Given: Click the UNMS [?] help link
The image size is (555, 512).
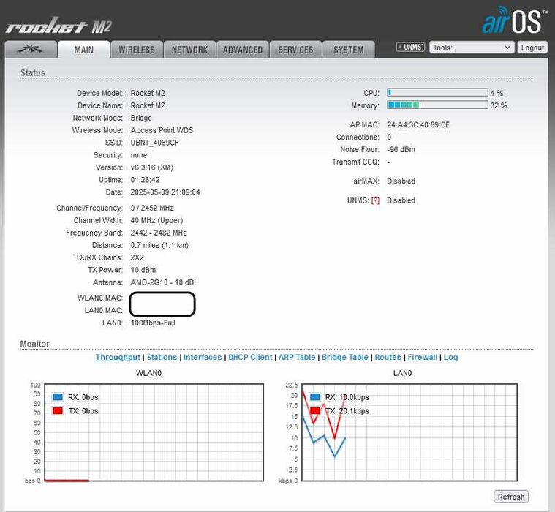Looking at the screenshot, I should click(375, 200).
